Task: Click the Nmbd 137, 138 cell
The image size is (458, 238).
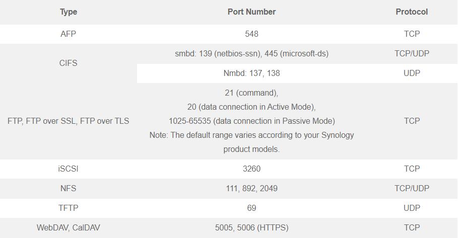Action: click(x=251, y=73)
